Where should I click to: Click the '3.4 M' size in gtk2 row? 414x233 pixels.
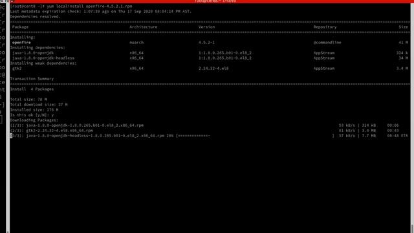pos(402,69)
